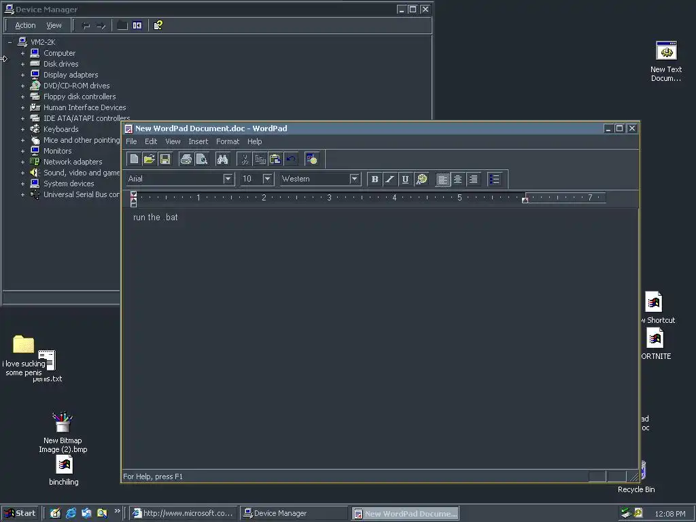Click the right indent marker on ruler

tap(525, 200)
